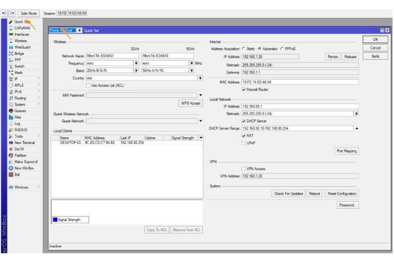394x256 pixels.
Task: Expand the MPLS submenu
Action: click(x=39, y=86)
